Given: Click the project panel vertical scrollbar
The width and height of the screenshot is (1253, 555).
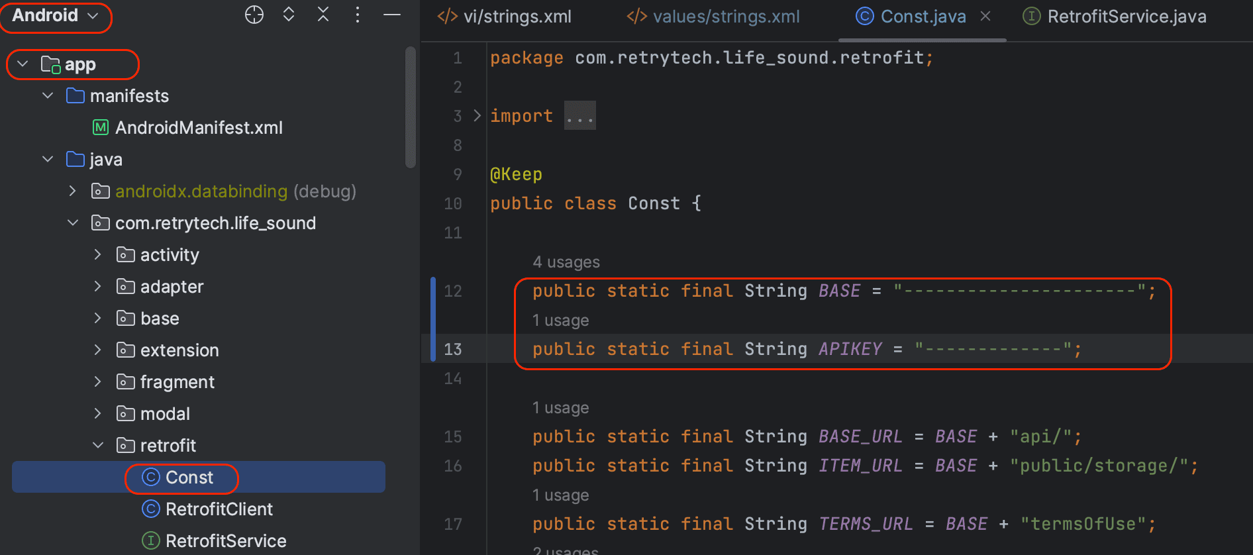Looking at the screenshot, I should [x=411, y=106].
